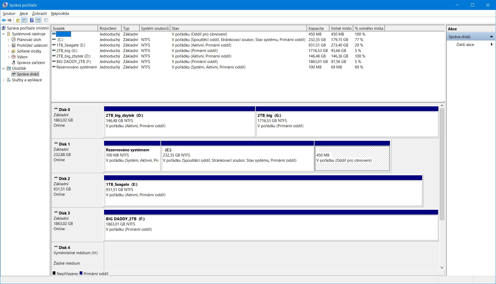496x284 pixels.
Task: Select Výkon in the system tools tree
Action: [x=22, y=57]
